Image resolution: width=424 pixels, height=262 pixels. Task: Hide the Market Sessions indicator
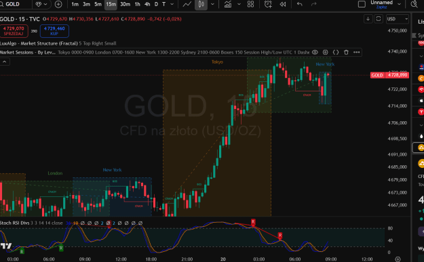click(x=315, y=52)
